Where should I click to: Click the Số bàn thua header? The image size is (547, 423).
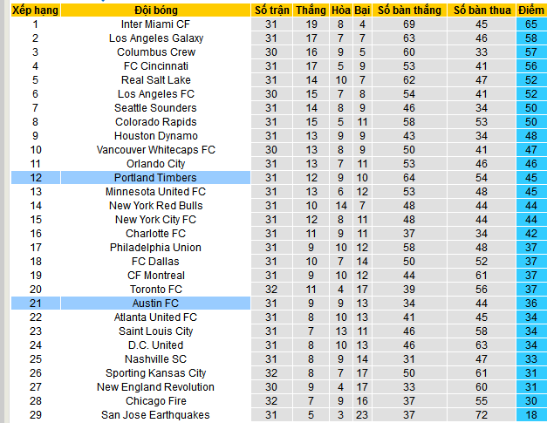pos(481,10)
